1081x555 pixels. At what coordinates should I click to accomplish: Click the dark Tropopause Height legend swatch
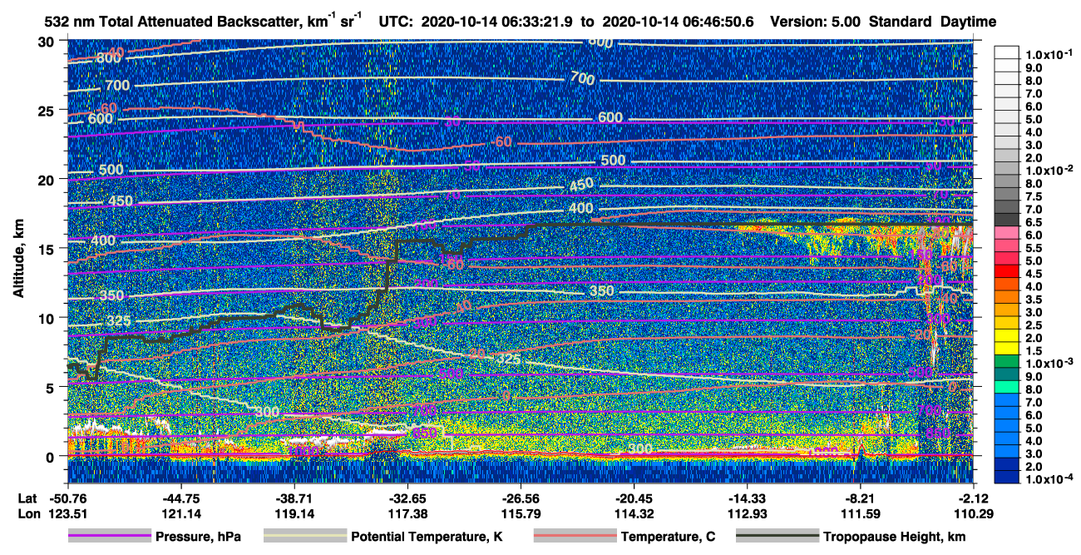(777, 538)
